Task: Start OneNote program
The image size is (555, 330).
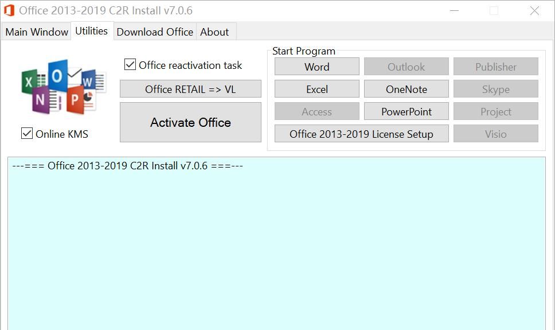Action: coord(407,89)
